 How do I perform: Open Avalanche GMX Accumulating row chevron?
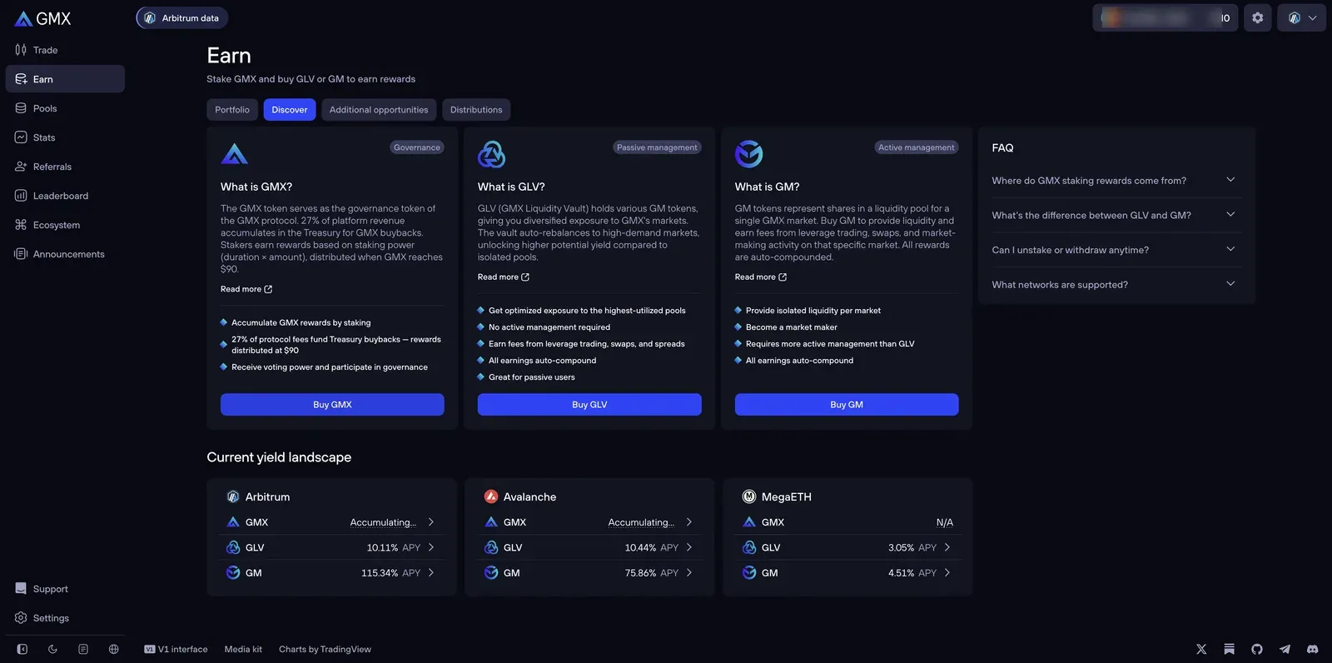point(689,522)
